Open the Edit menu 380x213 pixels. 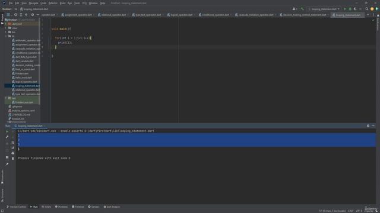(x=17, y=3)
